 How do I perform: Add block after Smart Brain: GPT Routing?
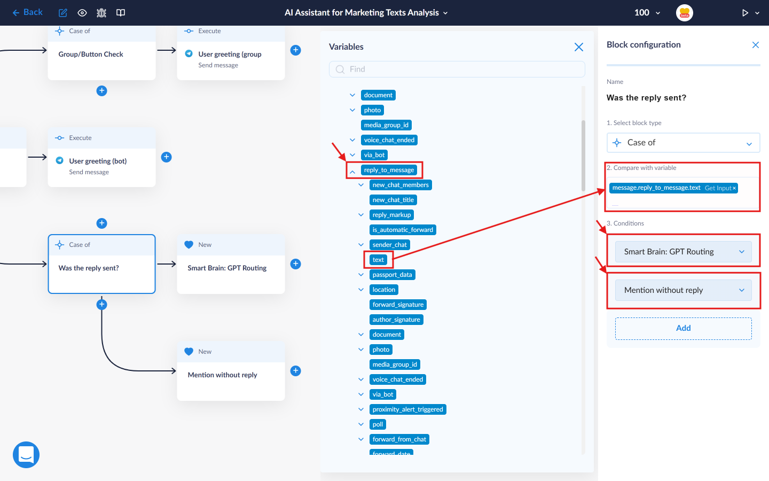pyautogui.click(x=295, y=264)
